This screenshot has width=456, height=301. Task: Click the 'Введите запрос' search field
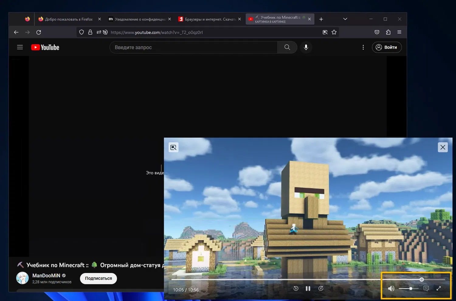point(194,47)
